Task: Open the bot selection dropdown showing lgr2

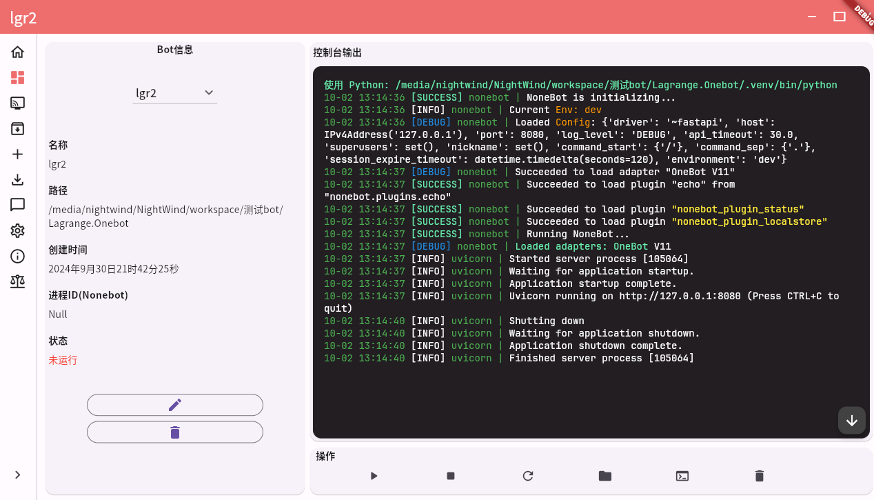Action: click(x=174, y=92)
